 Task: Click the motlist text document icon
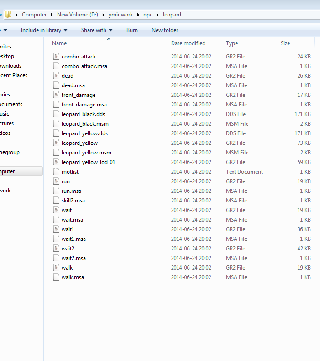click(x=56, y=171)
